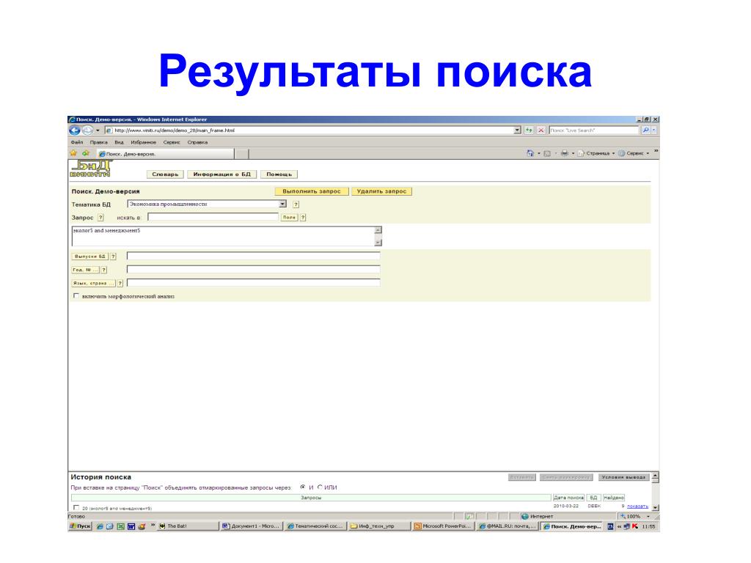Click the green Refresh page icon
Image resolution: width=751 pixels, height=563 pixels.
pyautogui.click(x=529, y=130)
